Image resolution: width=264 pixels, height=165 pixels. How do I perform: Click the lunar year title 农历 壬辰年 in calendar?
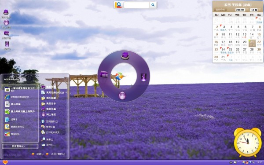[x=238, y=5]
